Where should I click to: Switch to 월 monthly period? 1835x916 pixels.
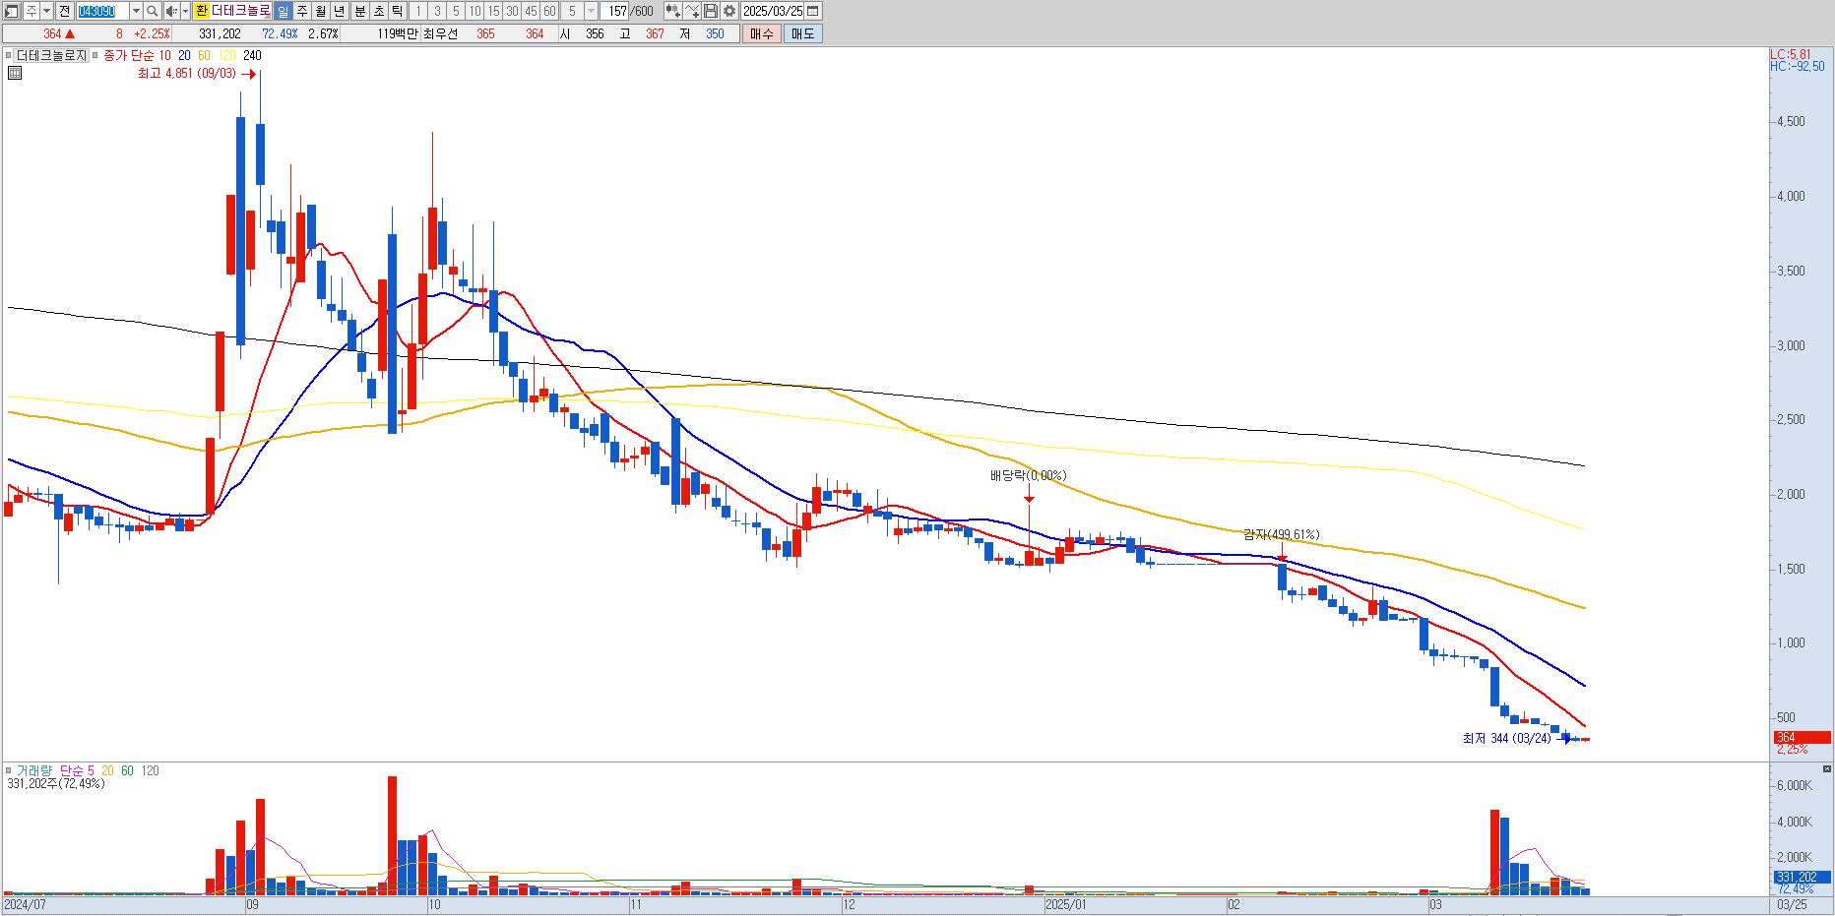coord(321,11)
